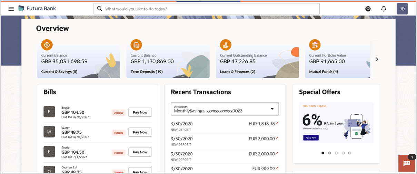Click the Current & Savings coin icon
The width and height of the screenshot is (417, 174).
[47, 45]
